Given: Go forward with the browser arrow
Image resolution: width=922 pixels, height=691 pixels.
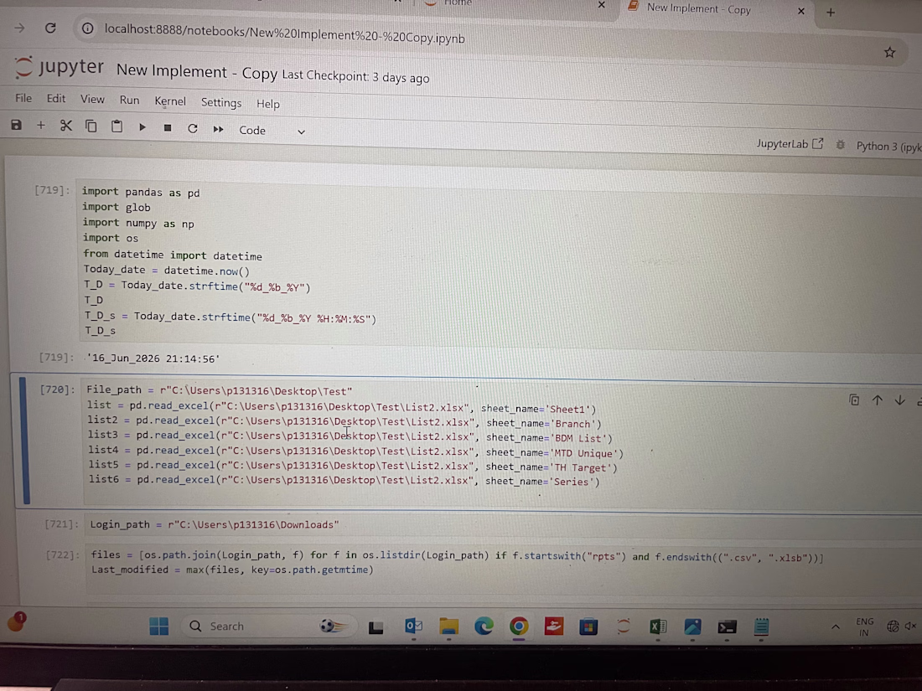Looking at the screenshot, I should coord(19,27).
